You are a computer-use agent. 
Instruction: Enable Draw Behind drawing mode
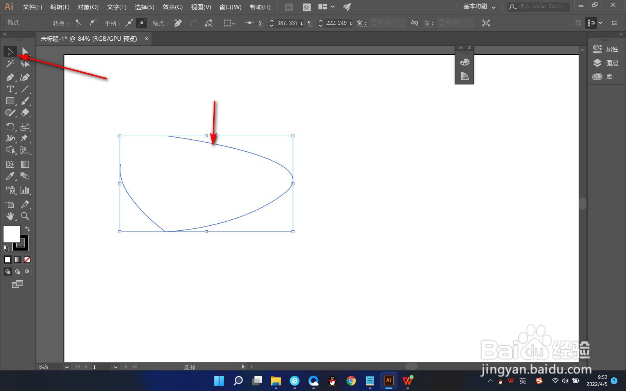(x=18, y=271)
